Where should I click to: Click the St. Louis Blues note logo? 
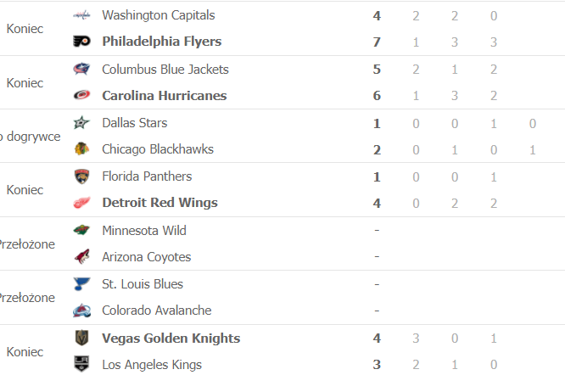(81, 284)
